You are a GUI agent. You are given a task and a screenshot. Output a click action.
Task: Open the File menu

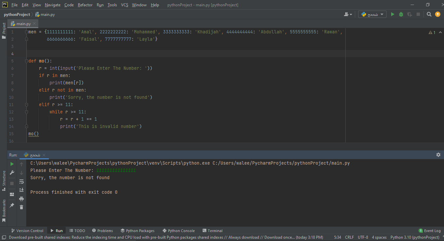click(x=15, y=5)
